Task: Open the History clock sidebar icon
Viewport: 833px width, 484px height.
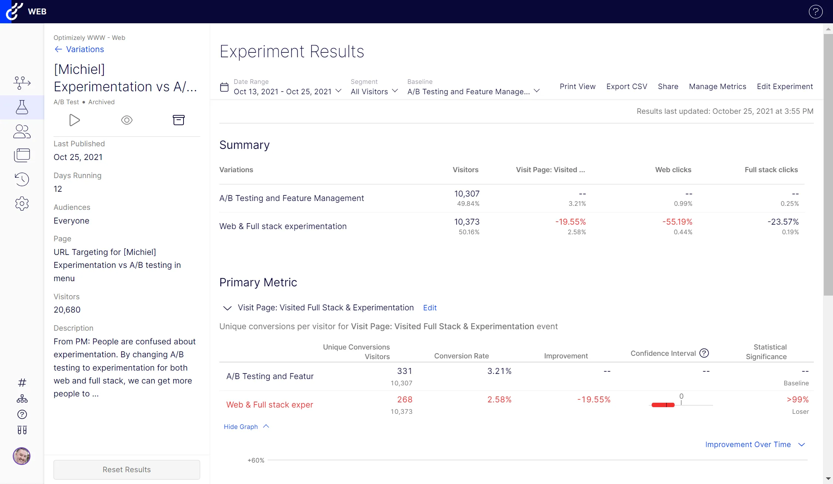Action: (22, 179)
